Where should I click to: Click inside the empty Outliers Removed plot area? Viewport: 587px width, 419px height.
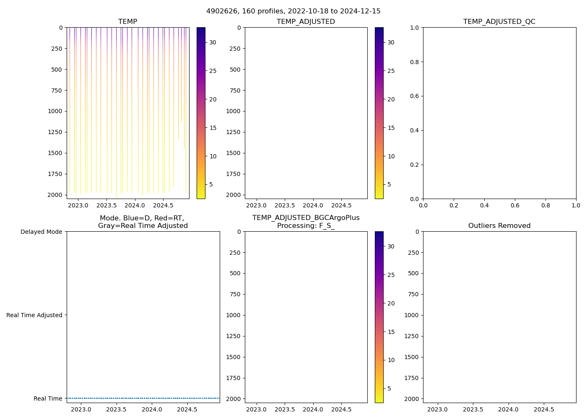(x=499, y=317)
